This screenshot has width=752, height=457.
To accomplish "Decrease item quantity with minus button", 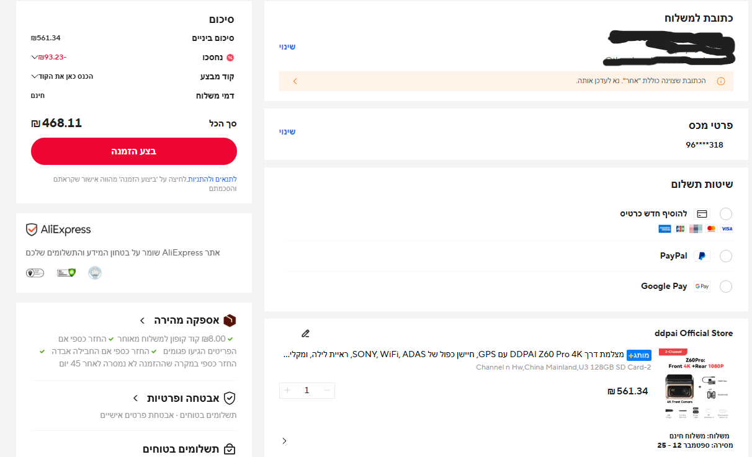I will click(327, 390).
